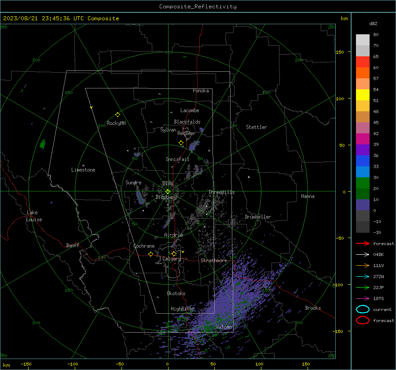
Task: Click the yellow diamond marker above Calgary
Action: click(174, 253)
